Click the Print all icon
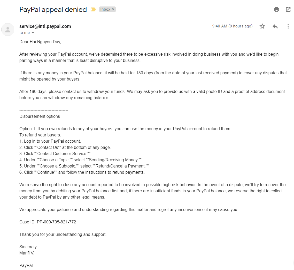The image size is (294, 270). click(276, 10)
